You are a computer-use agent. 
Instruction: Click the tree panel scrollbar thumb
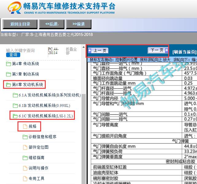pyautogui.click(x=83, y=138)
